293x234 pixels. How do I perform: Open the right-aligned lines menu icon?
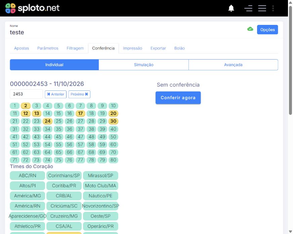pos(248,8)
